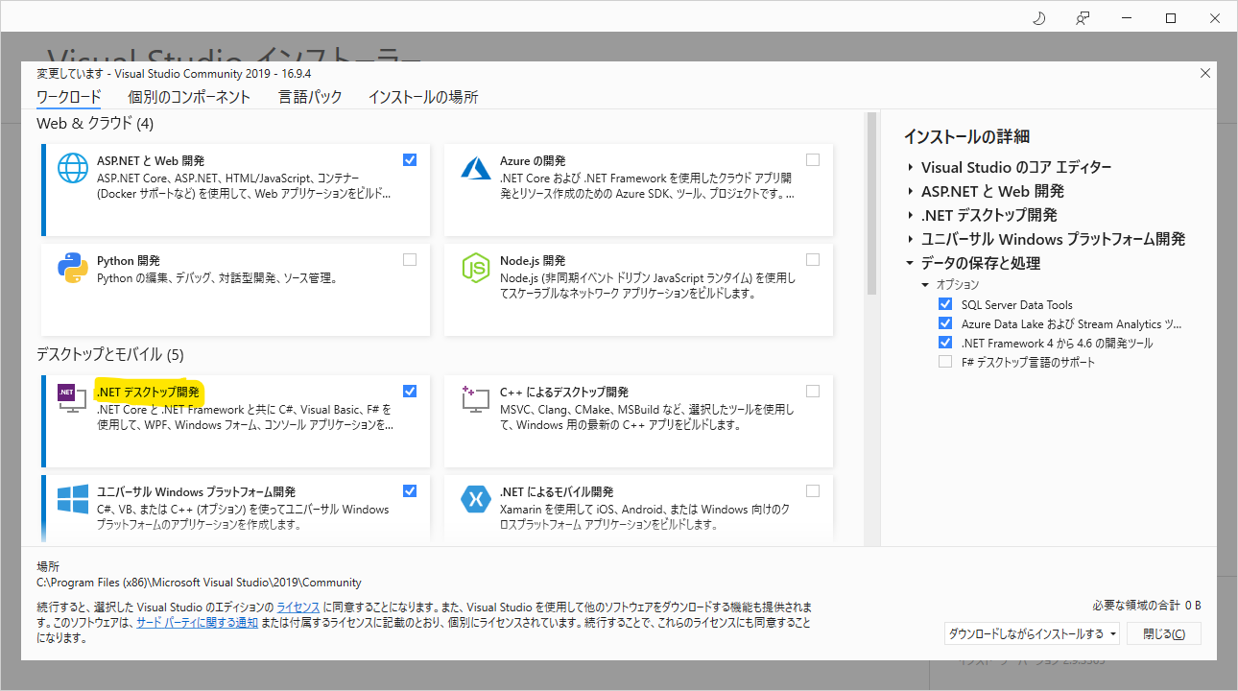Collapse the オプション subsection

925,285
